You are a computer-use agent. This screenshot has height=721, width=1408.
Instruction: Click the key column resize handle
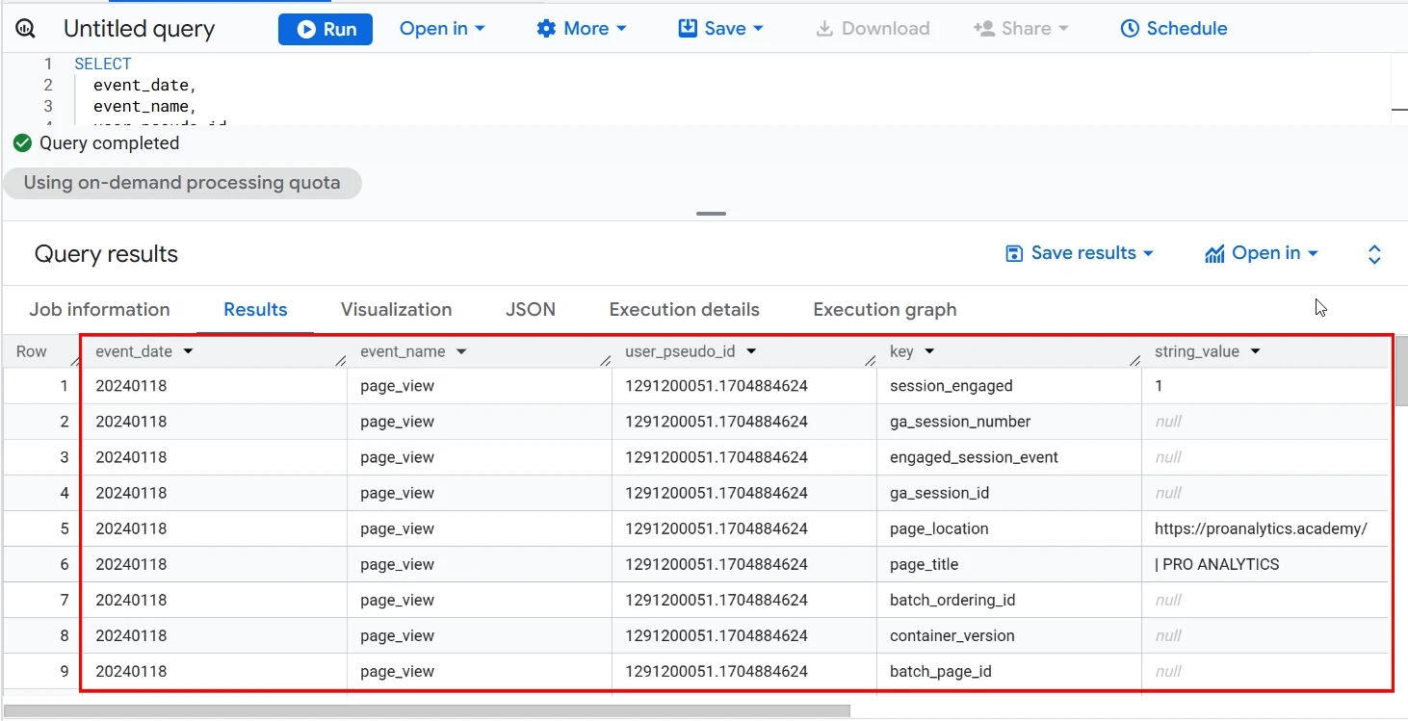[x=1134, y=361]
